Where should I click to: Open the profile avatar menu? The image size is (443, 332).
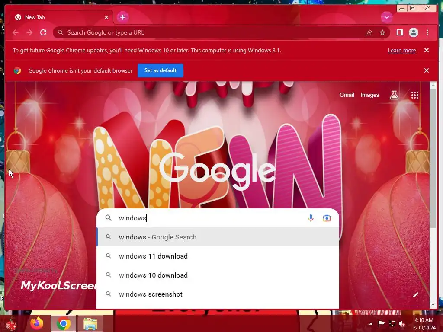point(413,32)
